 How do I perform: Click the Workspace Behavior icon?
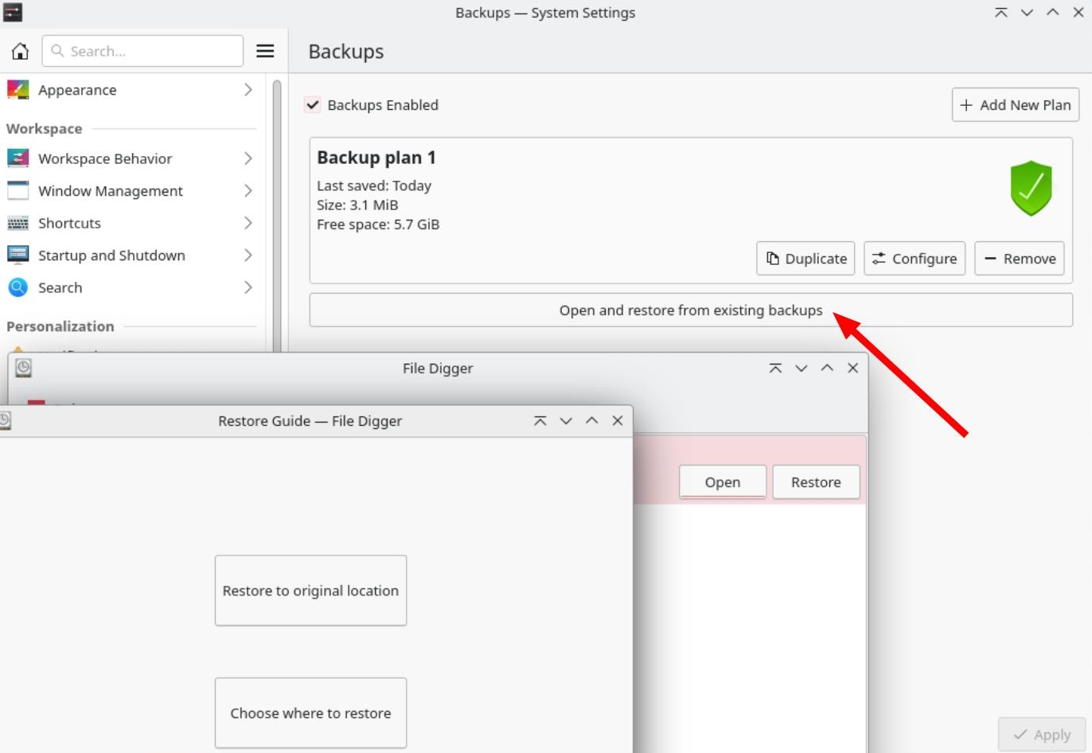[x=18, y=158]
